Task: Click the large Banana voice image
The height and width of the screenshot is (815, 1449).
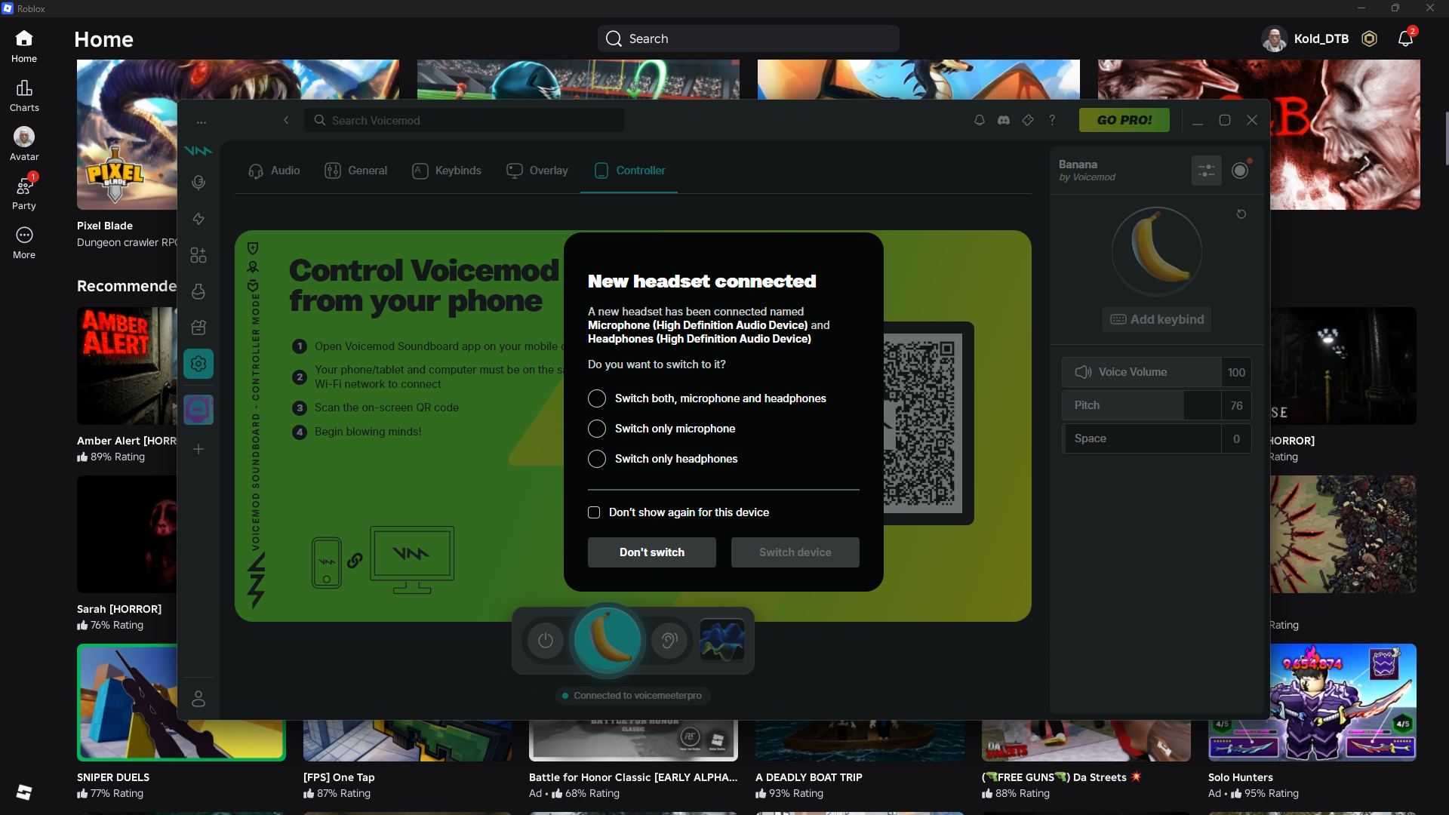Action: [x=1157, y=251]
